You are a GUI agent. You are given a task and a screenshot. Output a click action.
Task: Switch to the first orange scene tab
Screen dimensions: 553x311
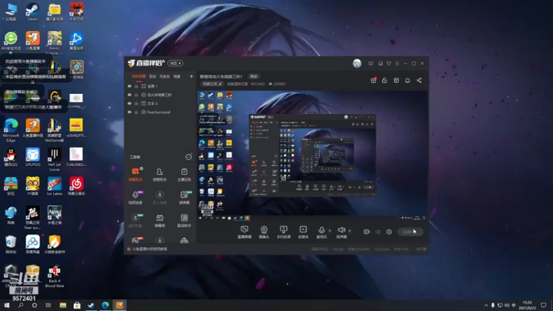coord(139,76)
